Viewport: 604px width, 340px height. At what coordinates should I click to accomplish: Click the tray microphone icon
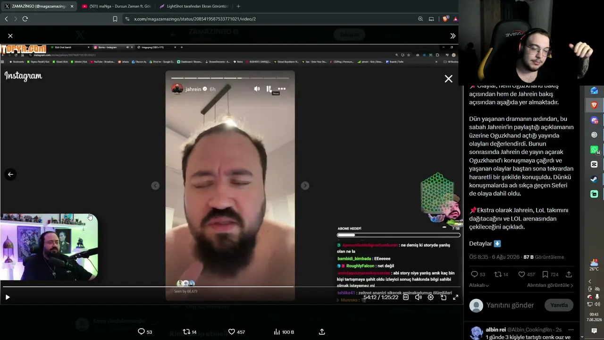click(597, 297)
